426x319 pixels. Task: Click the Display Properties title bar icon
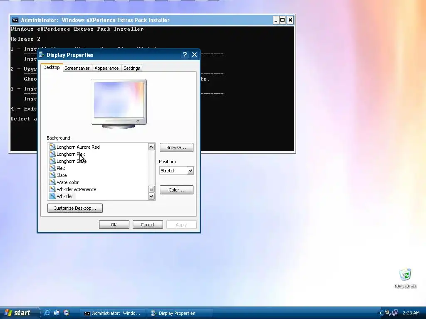[x=42, y=55]
